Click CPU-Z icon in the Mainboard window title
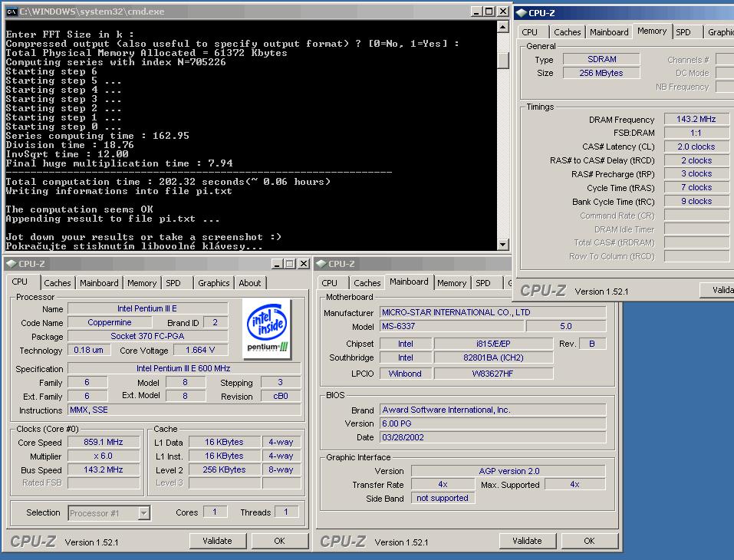Screen dimensions: 734x560 [321, 264]
